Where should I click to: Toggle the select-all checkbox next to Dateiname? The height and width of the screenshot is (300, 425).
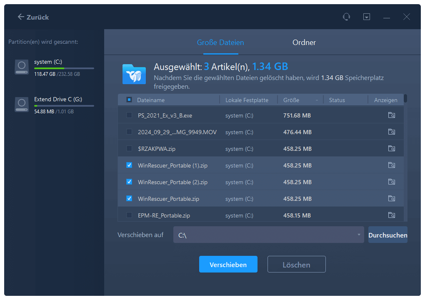coord(129,100)
